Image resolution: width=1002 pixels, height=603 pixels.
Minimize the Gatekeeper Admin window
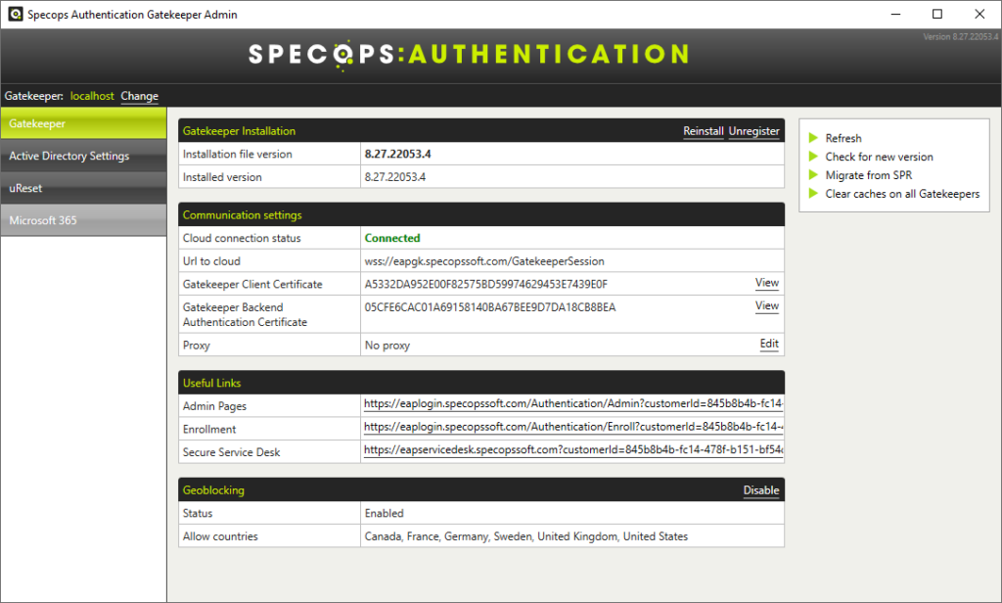[896, 14]
